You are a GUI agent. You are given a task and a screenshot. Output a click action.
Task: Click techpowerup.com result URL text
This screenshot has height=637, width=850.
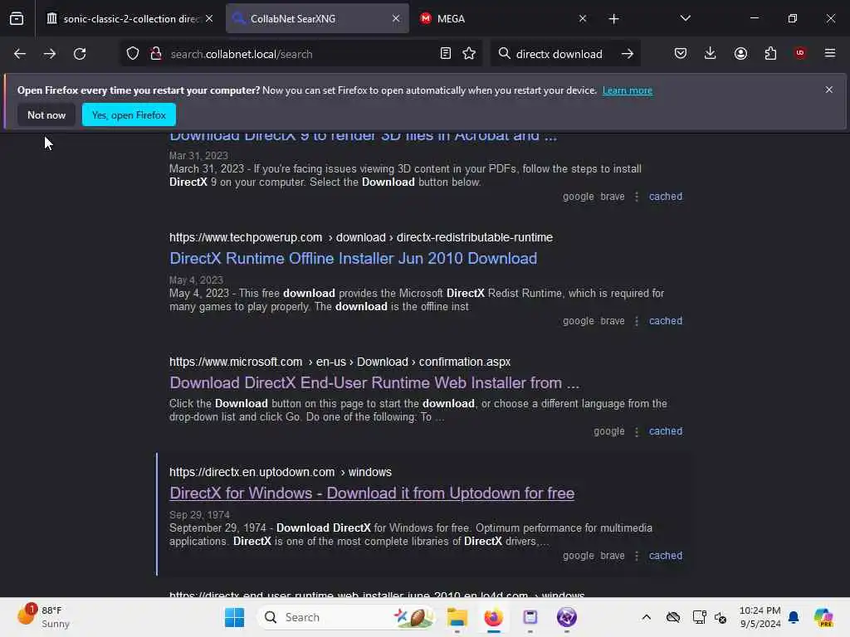(x=361, y=238)
